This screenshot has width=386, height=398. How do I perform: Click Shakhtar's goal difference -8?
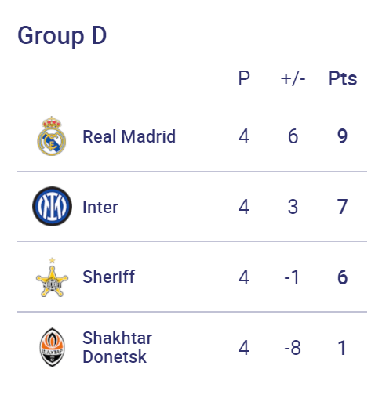pyautogui.click(x=293, y=348)
